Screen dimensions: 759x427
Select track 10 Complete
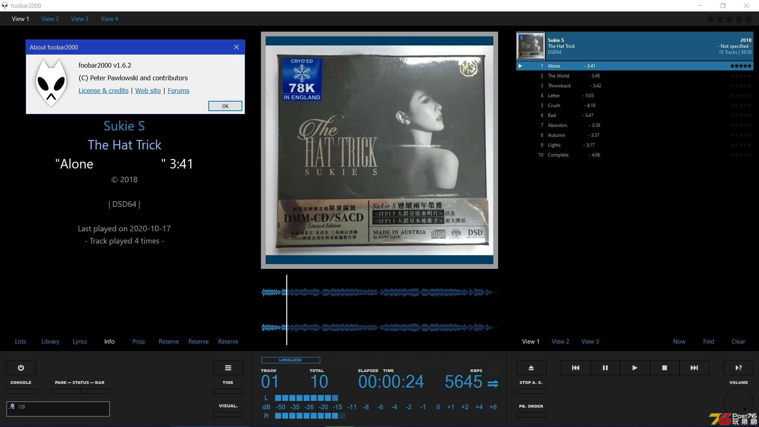tap(635, 155)
